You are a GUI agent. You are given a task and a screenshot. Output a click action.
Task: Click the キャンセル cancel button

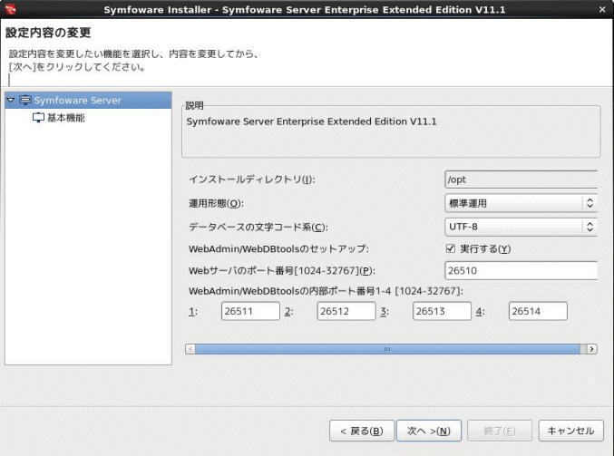(571, 431)
